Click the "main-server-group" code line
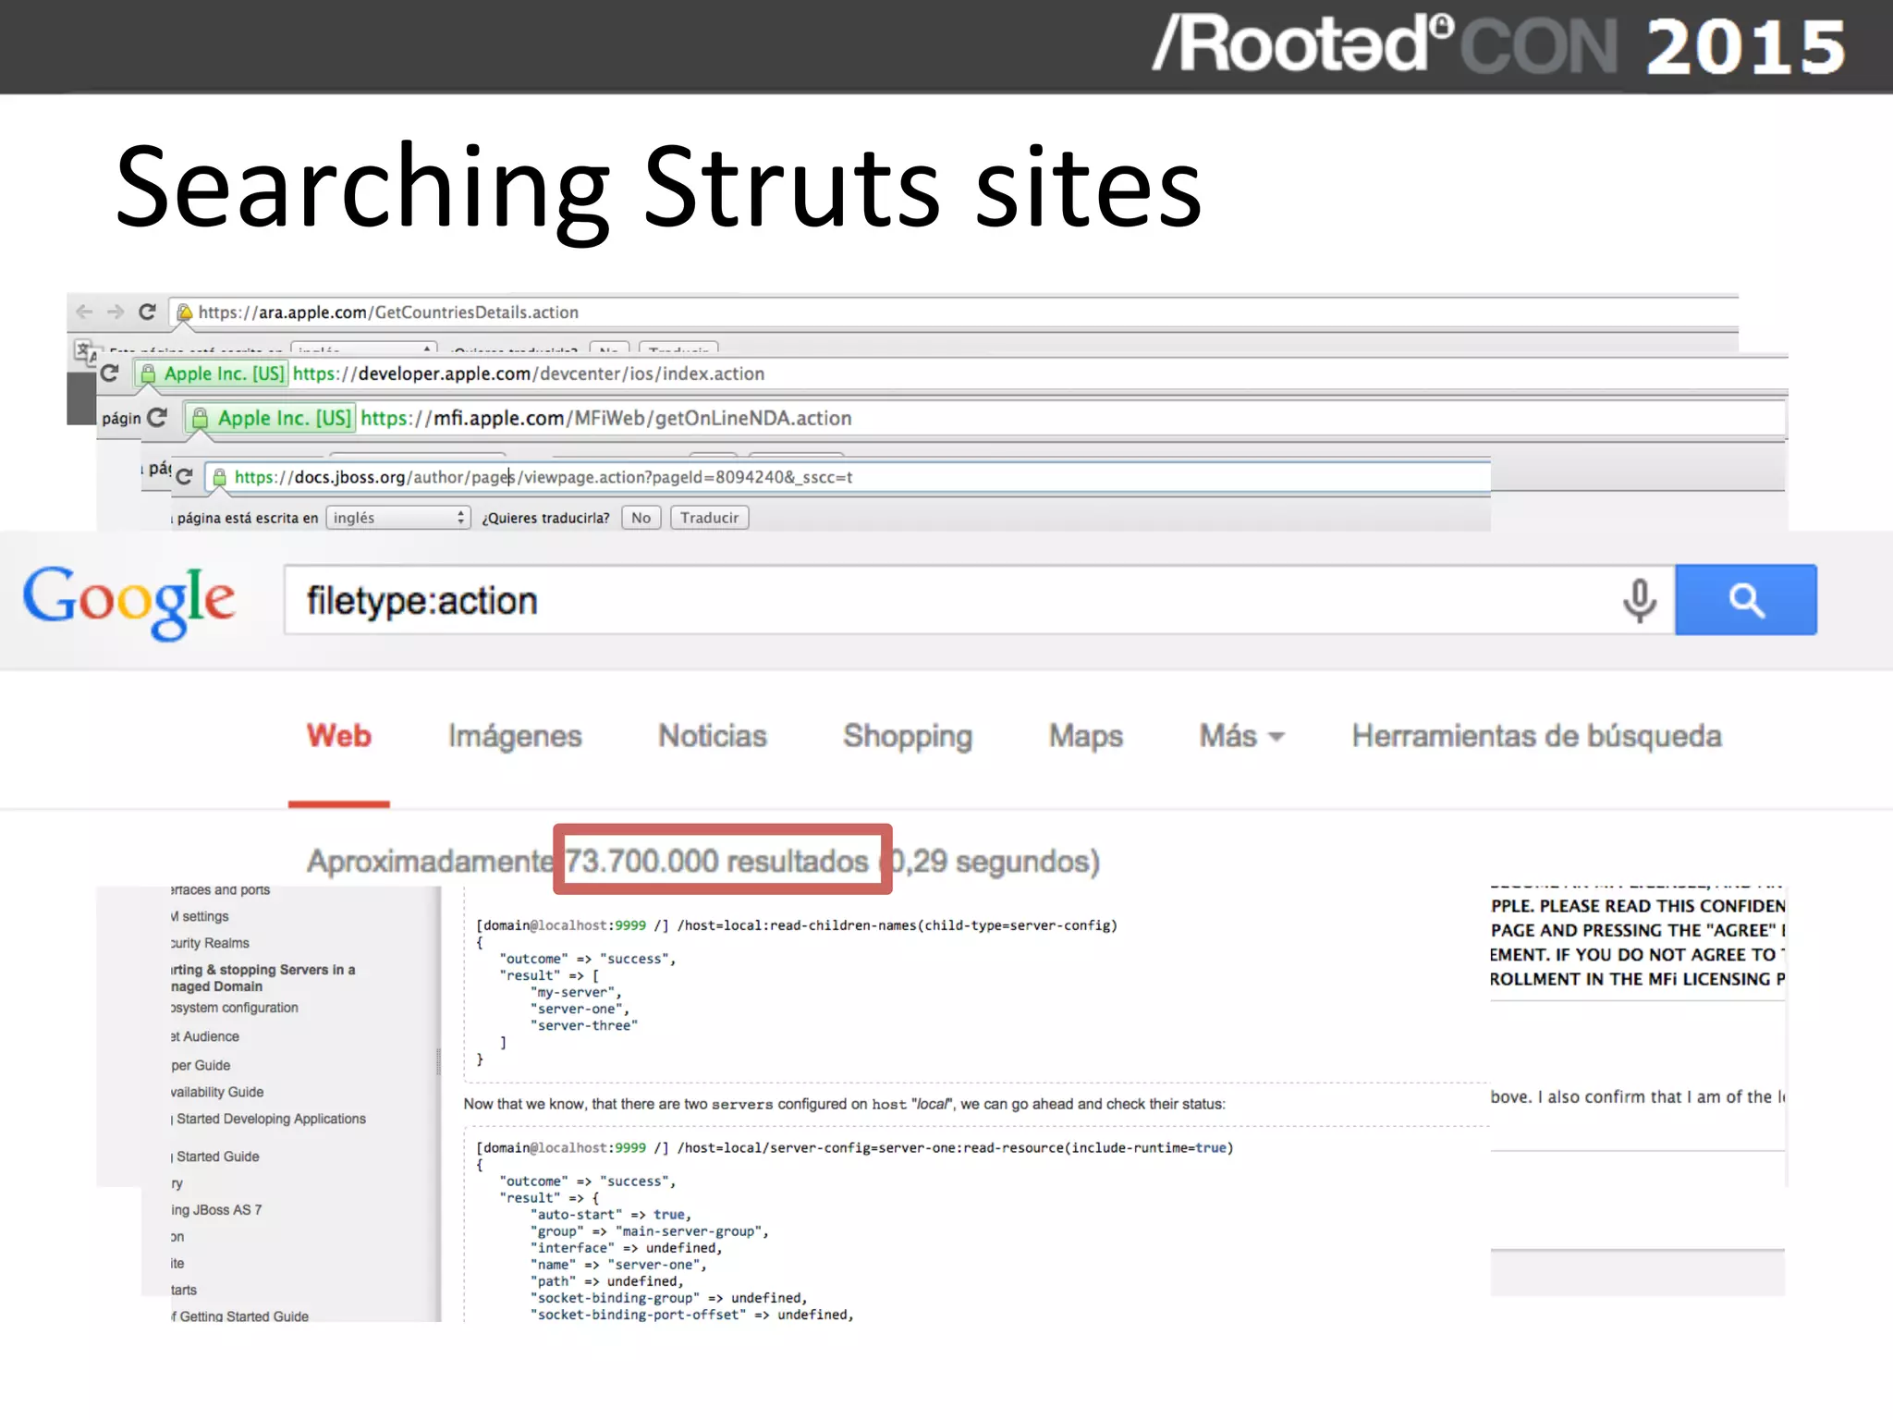The image size is (1893, 1420). coord(649,1231)
